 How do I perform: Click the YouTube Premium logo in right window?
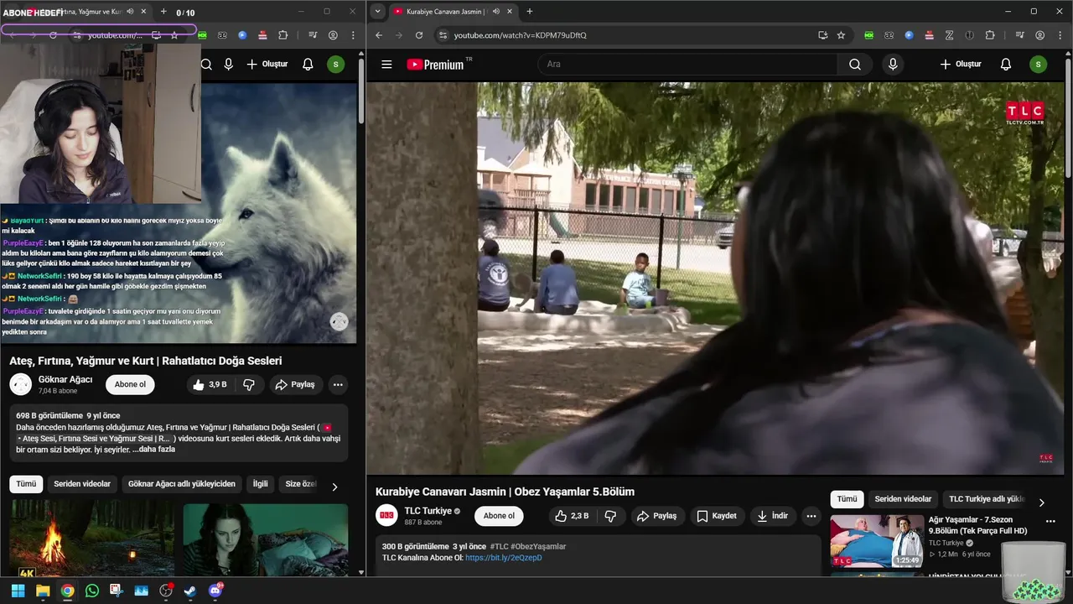point(435,65)
